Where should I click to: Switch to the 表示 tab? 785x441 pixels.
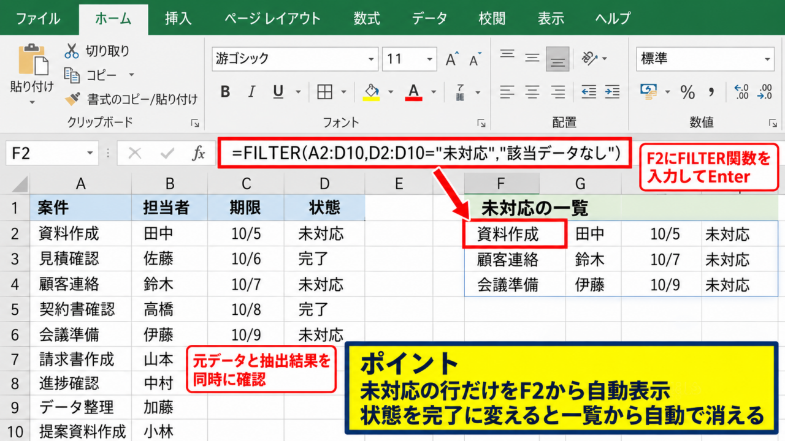(551, 18)
